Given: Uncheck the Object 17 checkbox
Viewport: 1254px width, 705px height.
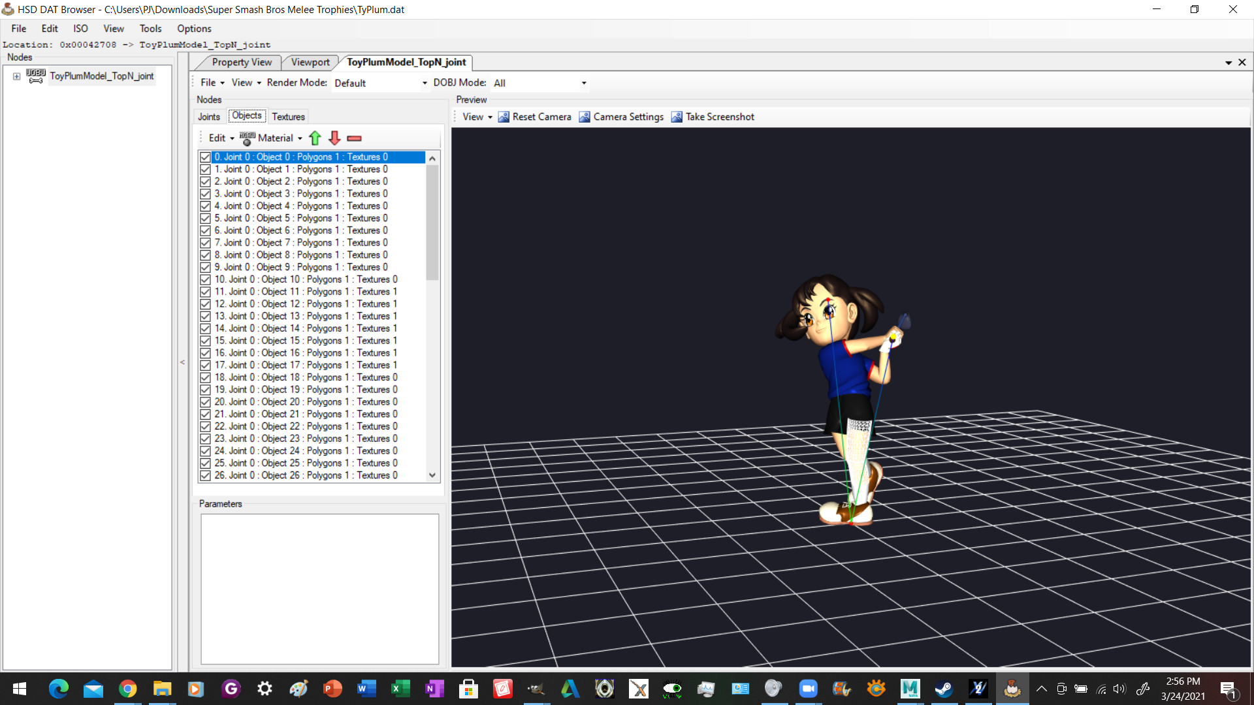Looking at the screenshot, I should pos(205,366).
